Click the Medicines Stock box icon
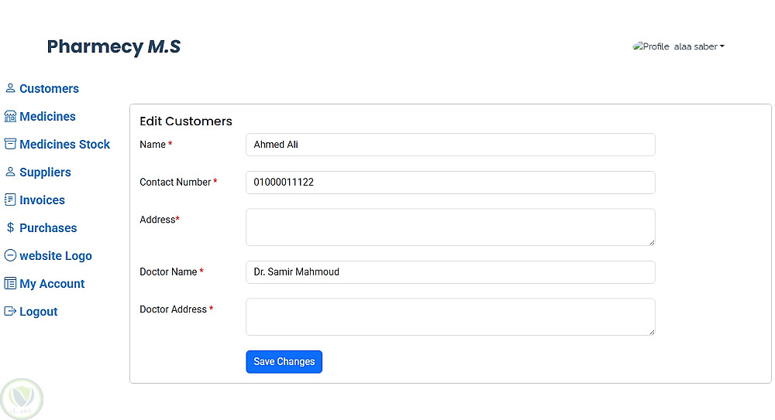Image resolution: width=775 pixels, height=420 pixels. point(10,144)
